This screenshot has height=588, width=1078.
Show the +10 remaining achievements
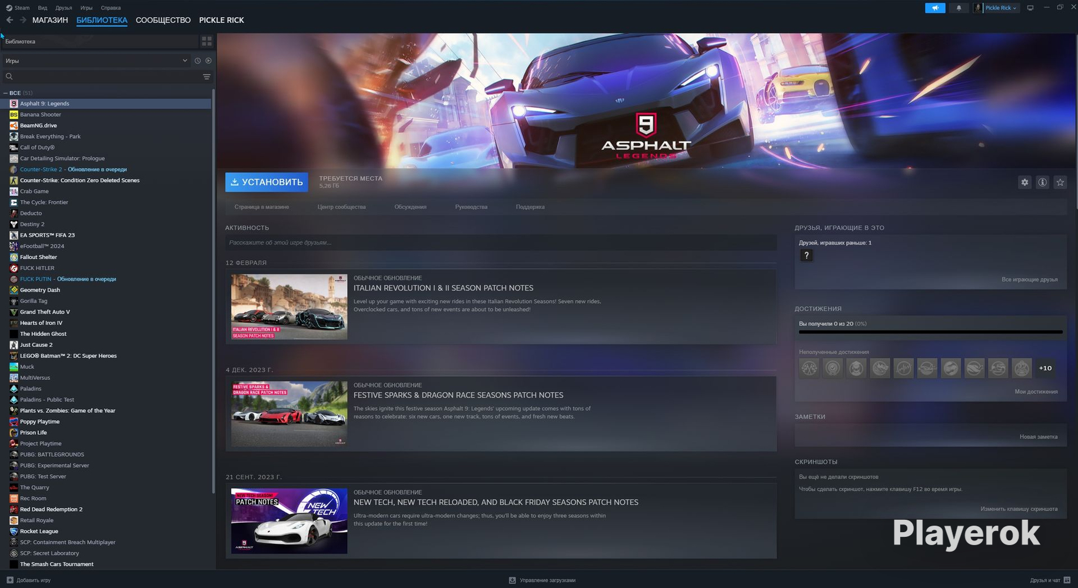(x=1045, y=368)
